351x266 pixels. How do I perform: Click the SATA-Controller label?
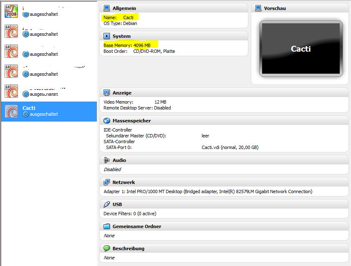(x=119, y=142)
